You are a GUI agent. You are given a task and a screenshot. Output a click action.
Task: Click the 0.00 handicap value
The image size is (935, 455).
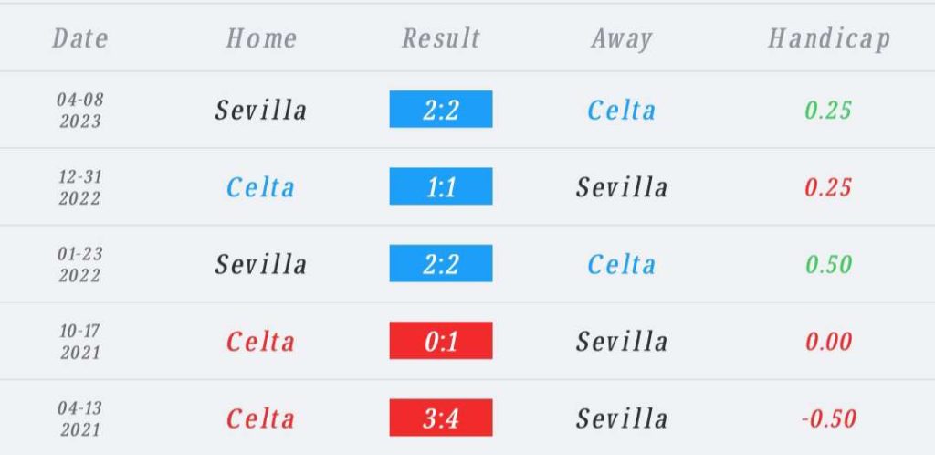(829, 342)
